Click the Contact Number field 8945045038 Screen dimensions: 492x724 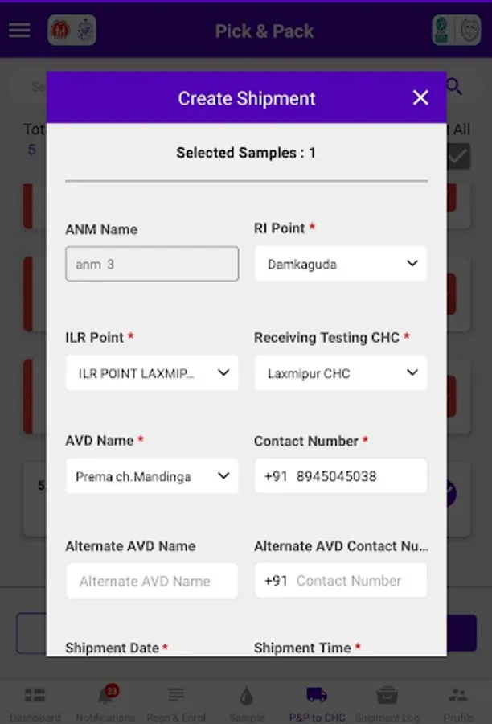click(341, 476)
